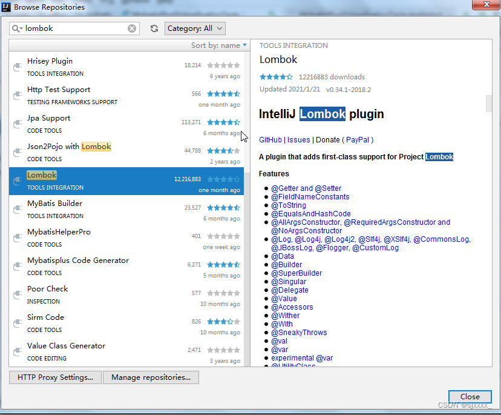Click the Http Test Support rating stars
Viewport: 501px width, 415px height.
coord(223,94)
